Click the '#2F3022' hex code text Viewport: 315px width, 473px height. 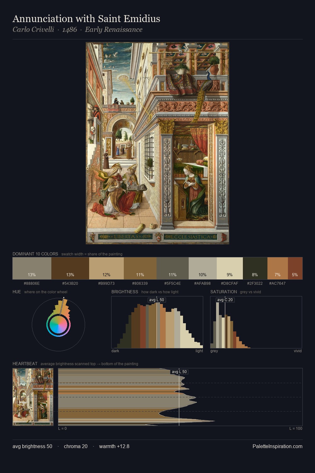[255, 283]
